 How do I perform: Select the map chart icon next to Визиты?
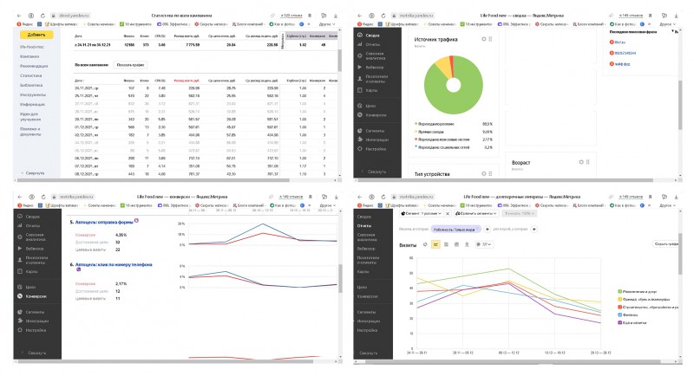coord(467,244)
